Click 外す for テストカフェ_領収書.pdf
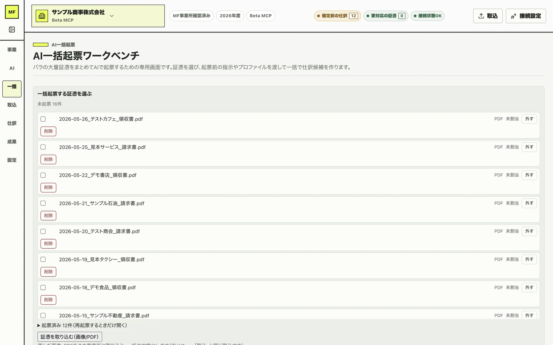 point(529,119)
